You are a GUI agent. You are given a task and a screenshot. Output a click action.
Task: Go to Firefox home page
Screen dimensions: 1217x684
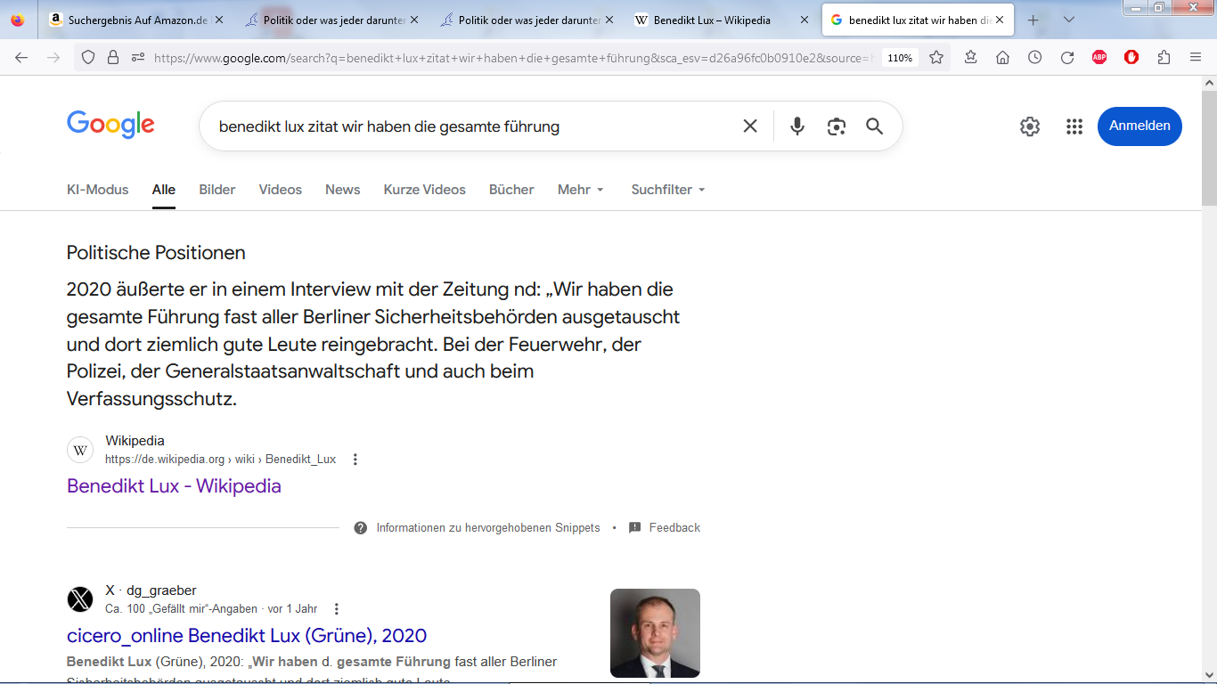click(1002, 58)
